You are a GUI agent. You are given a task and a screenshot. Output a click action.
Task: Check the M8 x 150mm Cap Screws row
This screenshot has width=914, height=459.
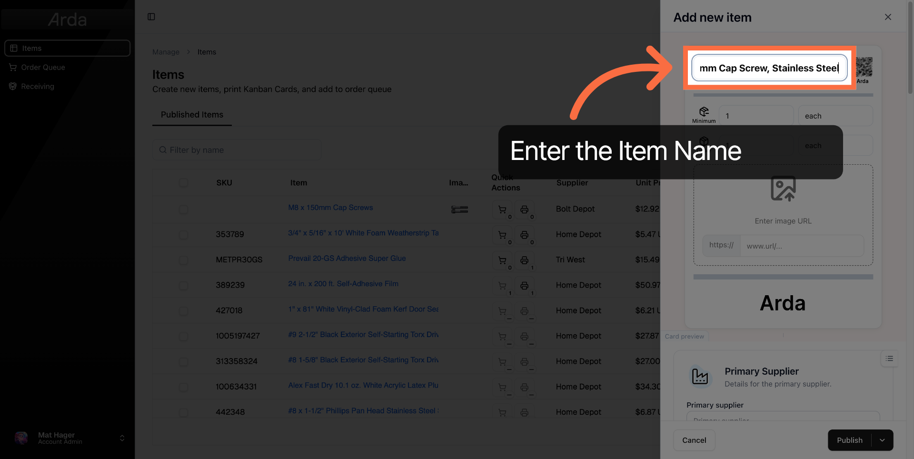point(183,210)
